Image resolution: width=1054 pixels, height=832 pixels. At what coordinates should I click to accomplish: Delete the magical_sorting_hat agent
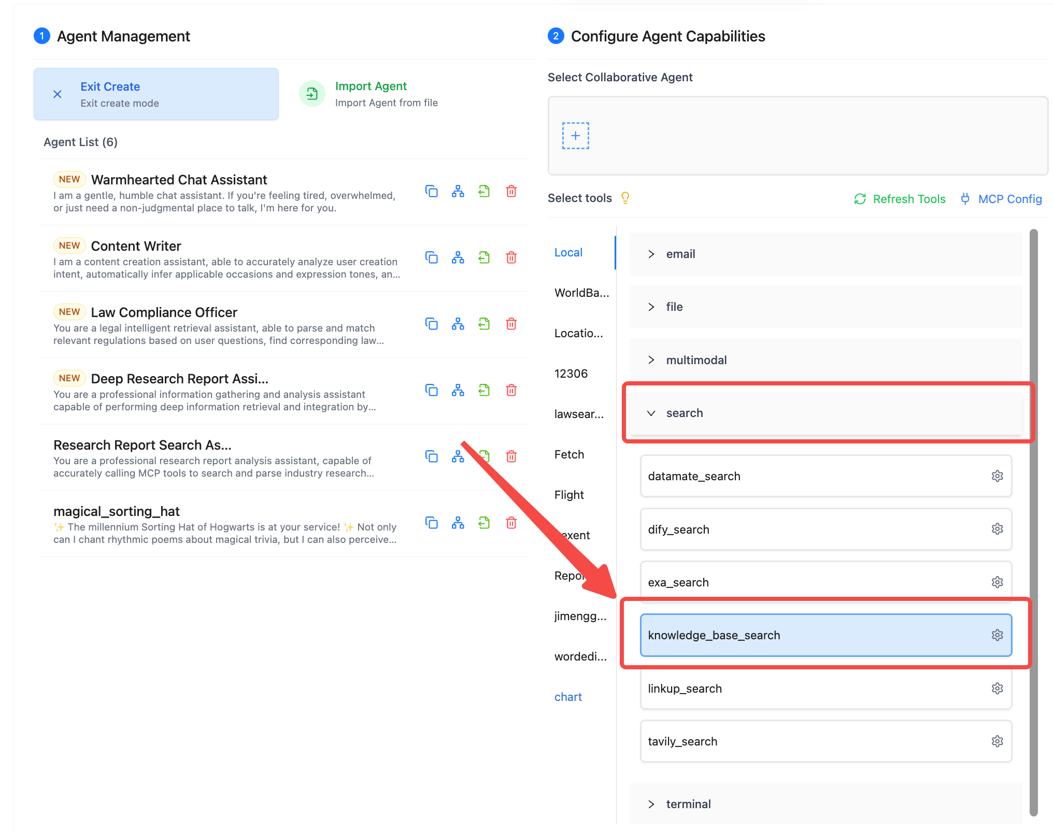pos(511,523)
